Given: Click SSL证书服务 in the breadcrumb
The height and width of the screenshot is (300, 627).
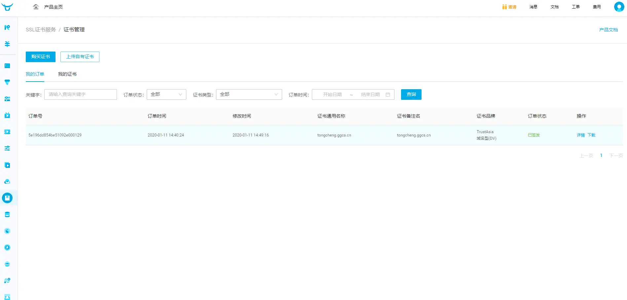Looking at the screenshot, I should (x=41, y=30).
